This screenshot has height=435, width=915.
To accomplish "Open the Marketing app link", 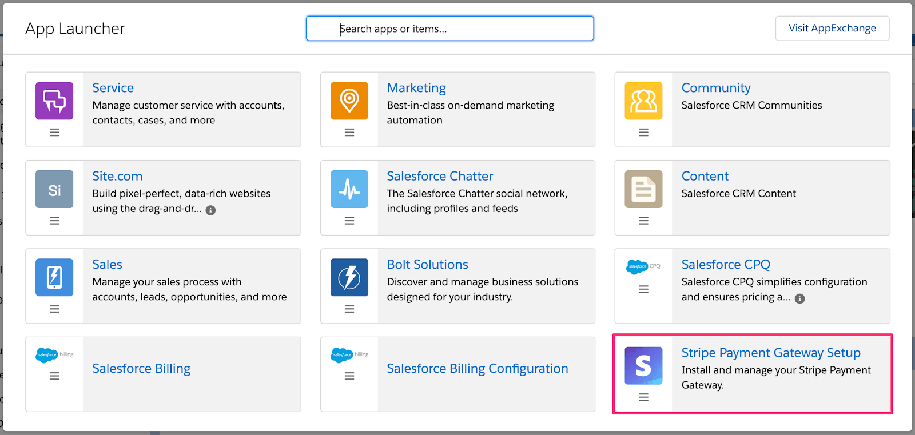I will (x=416, y=88).
